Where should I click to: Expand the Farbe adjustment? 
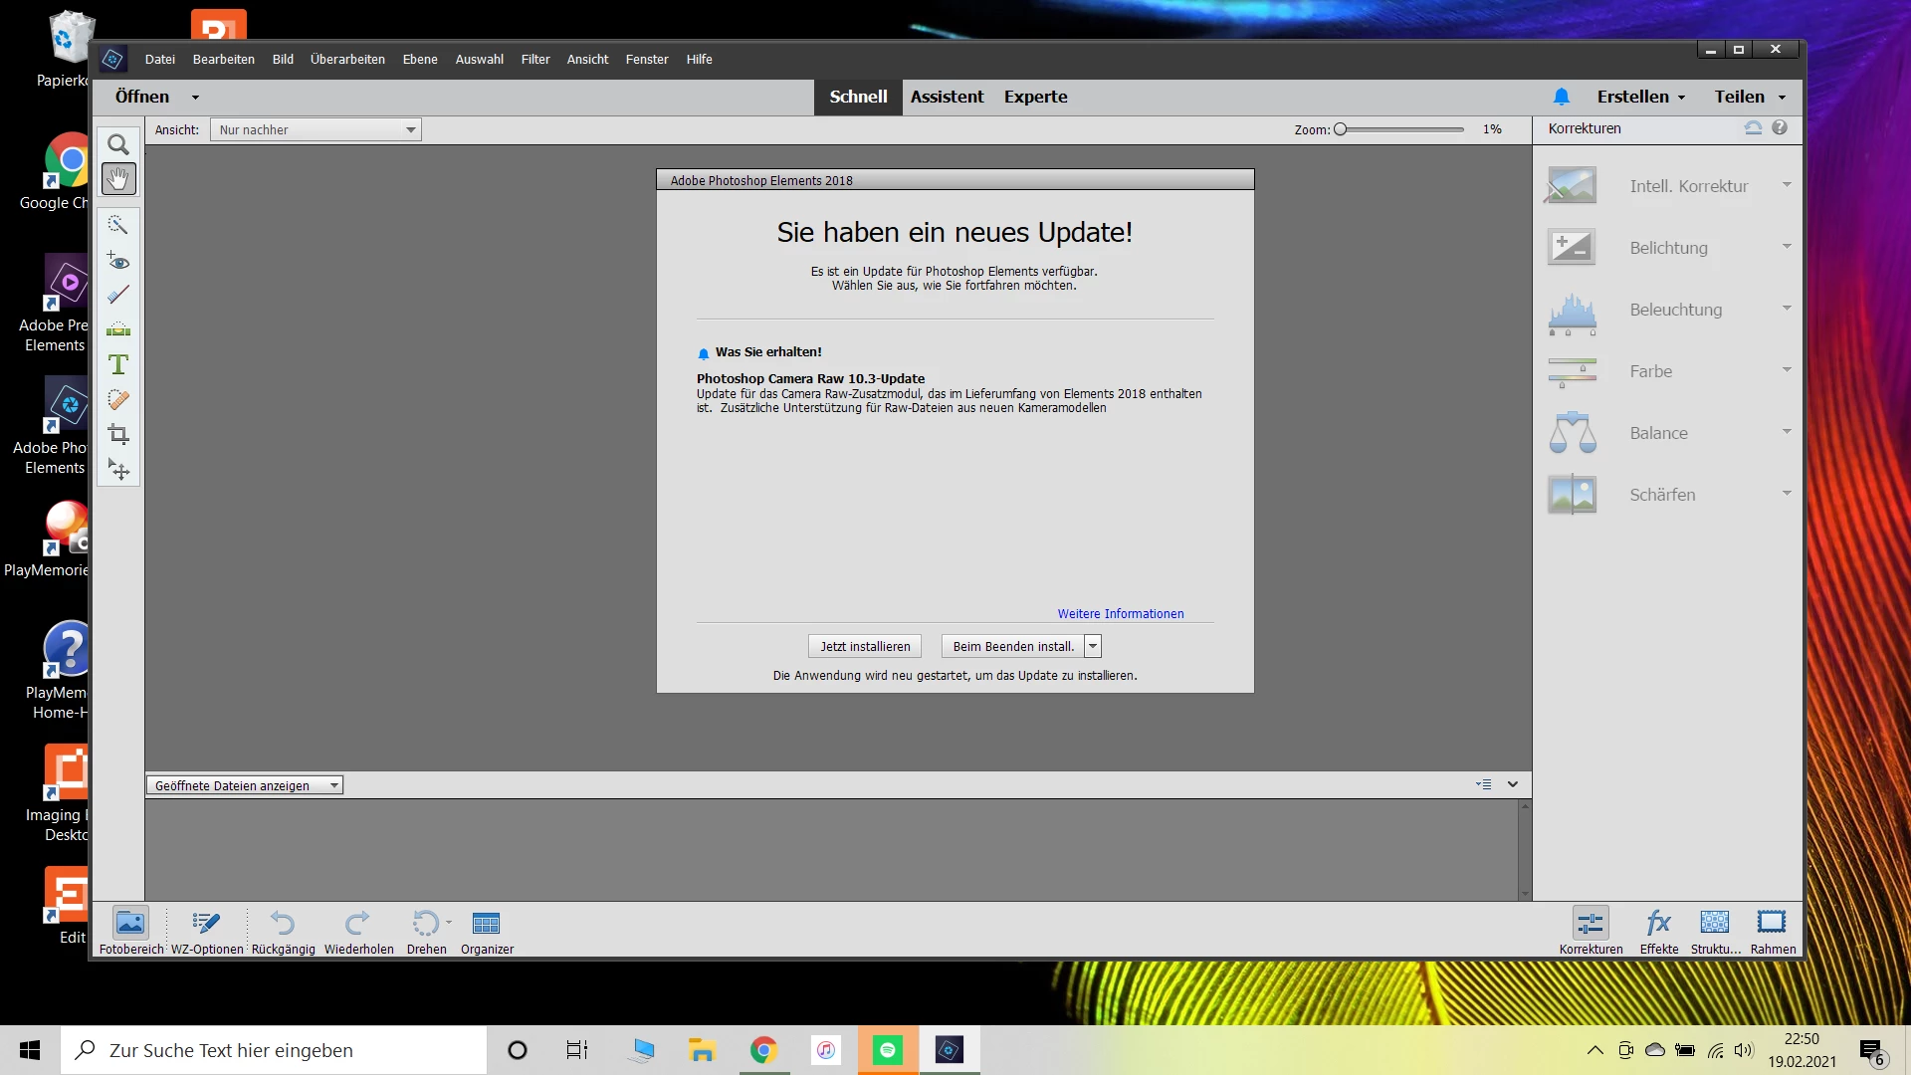pos(1787,370)
